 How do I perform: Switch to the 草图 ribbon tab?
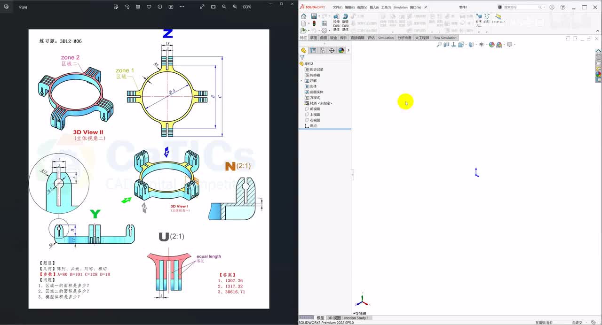pos(313,38)
